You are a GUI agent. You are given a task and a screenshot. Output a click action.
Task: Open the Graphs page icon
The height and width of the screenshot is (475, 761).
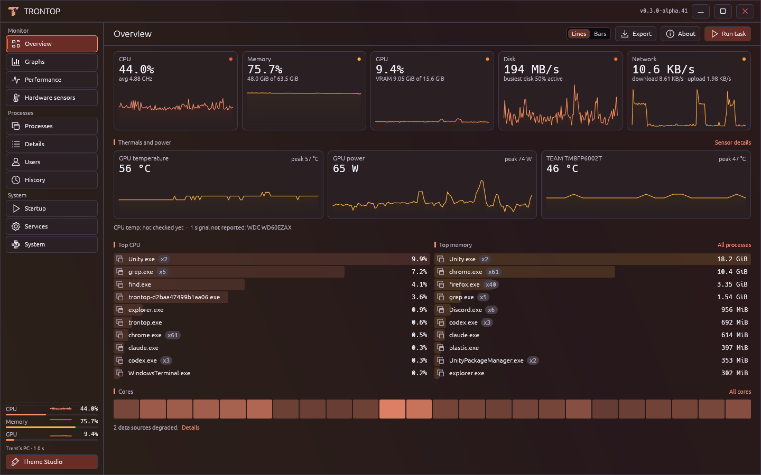pyautogui.click(x=16, y=62)
